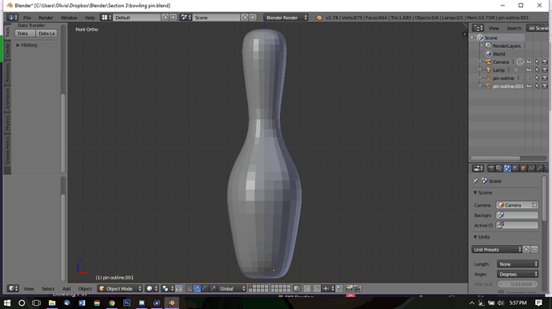Switch to the World properties icon

(515, 168)
